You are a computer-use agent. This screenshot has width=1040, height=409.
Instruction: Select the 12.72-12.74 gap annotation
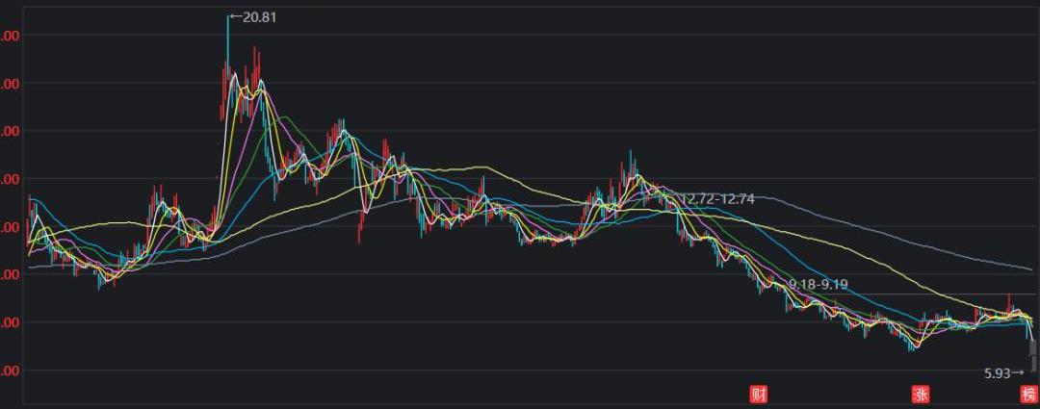coord(717,199)
